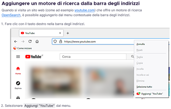Open the second blurred video thumbnail
This screenshot has height=109, width=171.
(109, 80)
